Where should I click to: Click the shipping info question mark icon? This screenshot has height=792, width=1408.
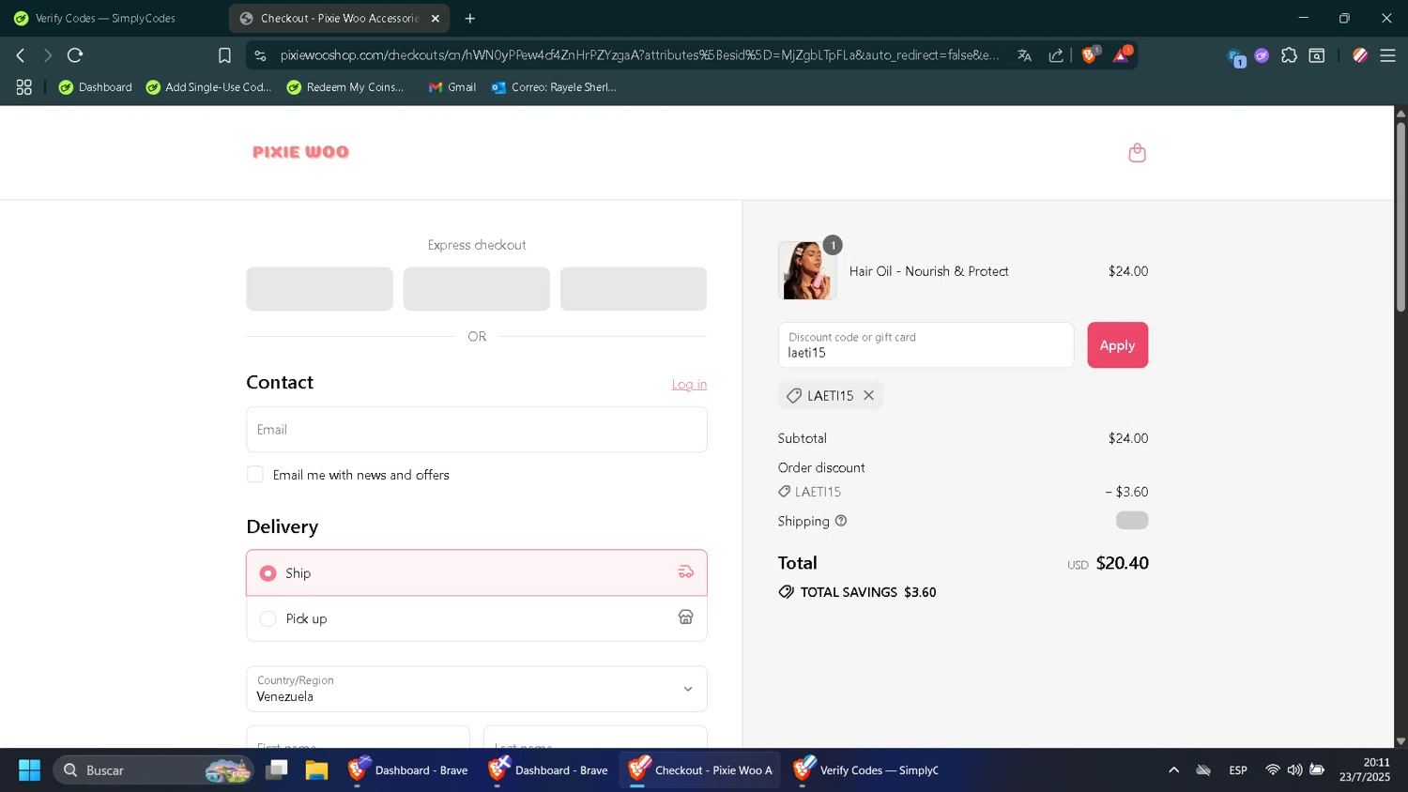point(841,521)
